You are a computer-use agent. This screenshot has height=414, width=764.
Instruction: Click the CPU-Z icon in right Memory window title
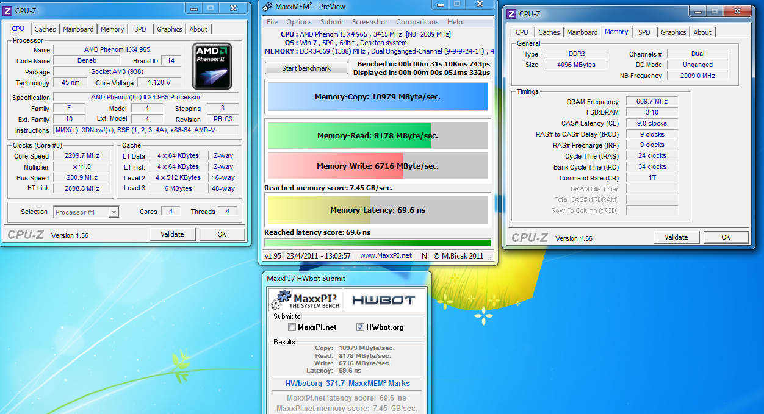click(511, 14)
